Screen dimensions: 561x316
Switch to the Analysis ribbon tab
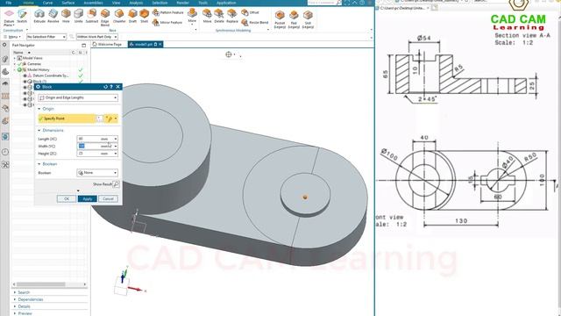click(136, 3)
